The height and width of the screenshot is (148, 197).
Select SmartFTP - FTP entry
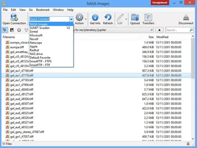tap(51, 65)
